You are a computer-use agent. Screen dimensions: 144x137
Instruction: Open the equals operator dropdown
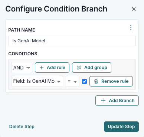point(72,81)
